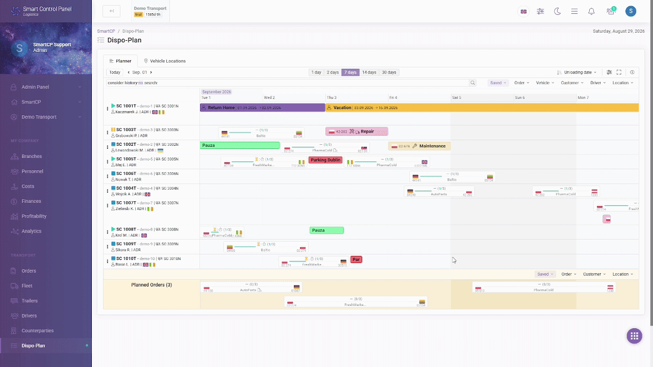Open the notifications bell

click(x=591, y=11)
